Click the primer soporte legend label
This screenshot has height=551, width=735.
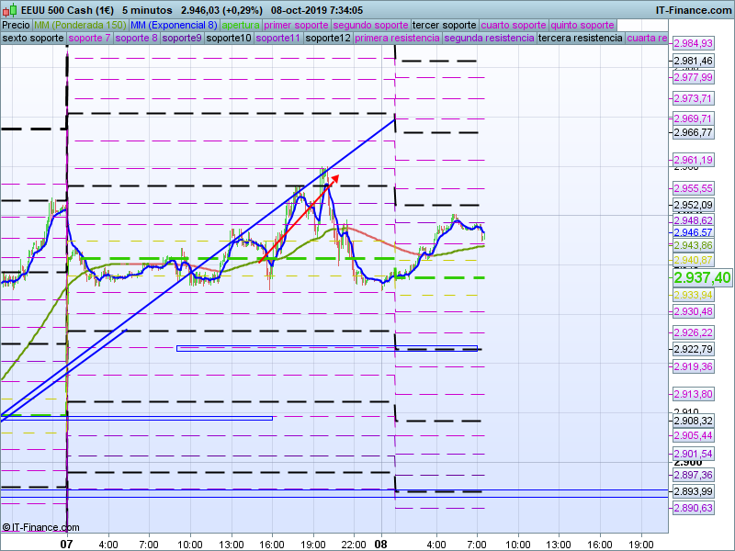click(296, 25)
